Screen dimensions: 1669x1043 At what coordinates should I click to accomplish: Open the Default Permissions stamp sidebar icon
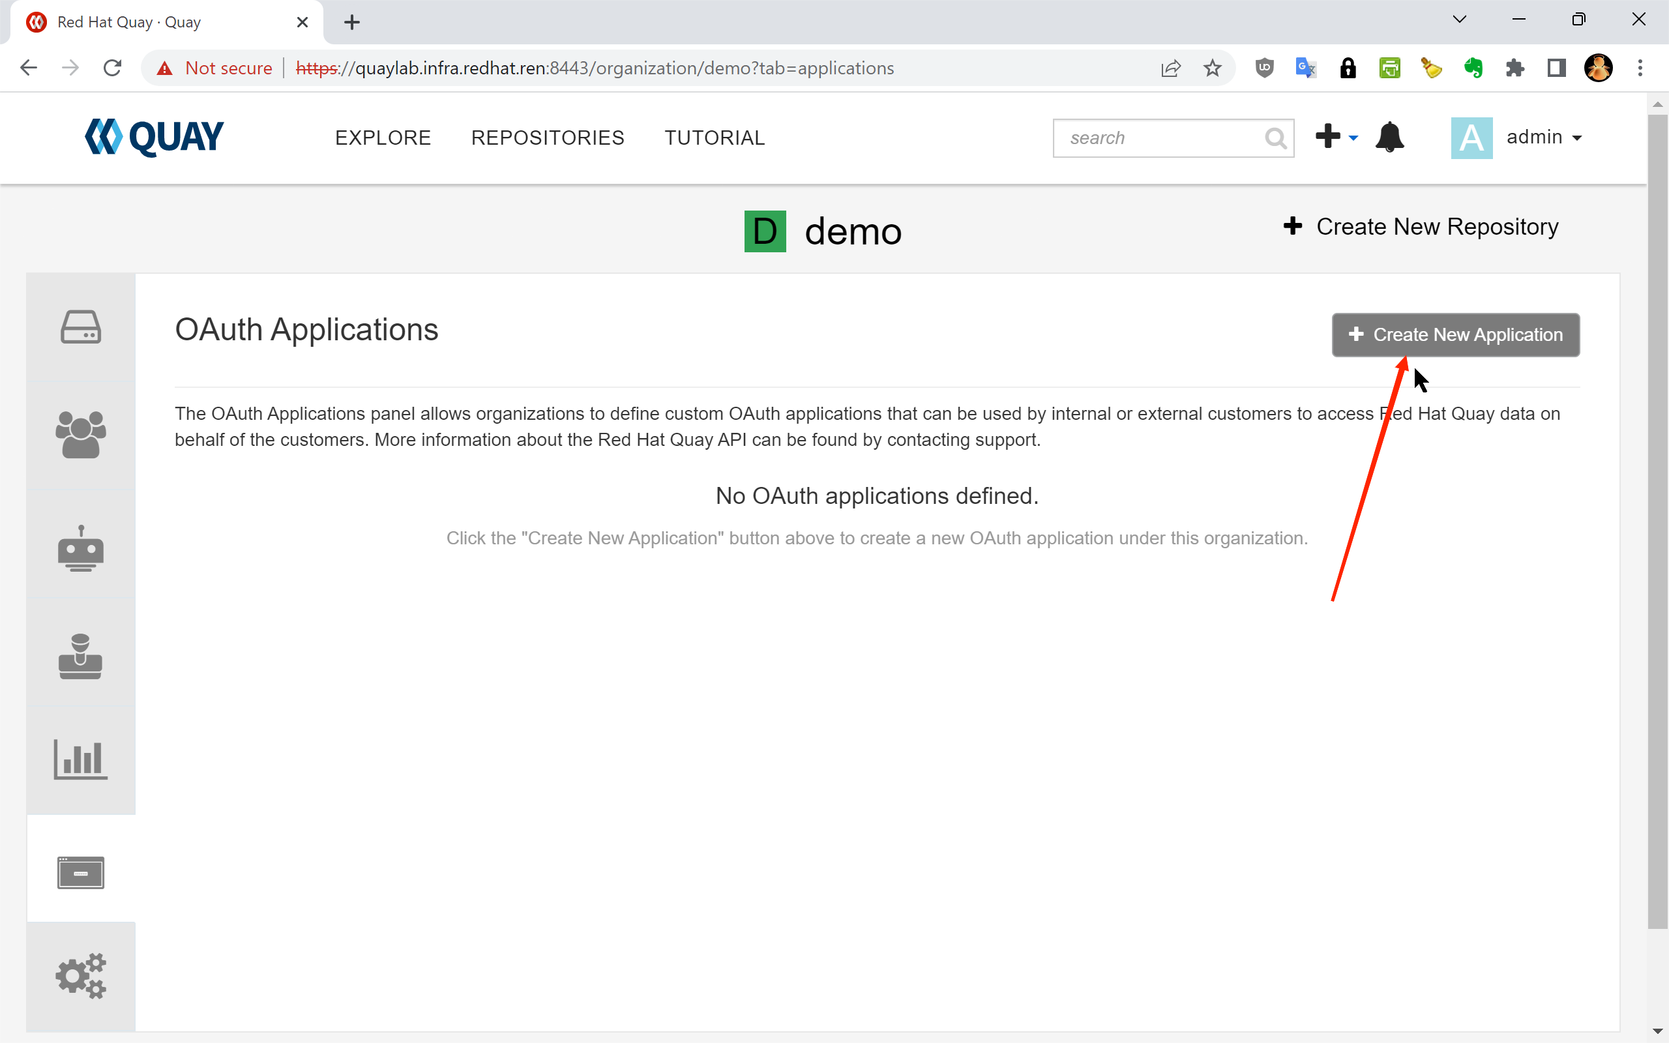[81, 656]
